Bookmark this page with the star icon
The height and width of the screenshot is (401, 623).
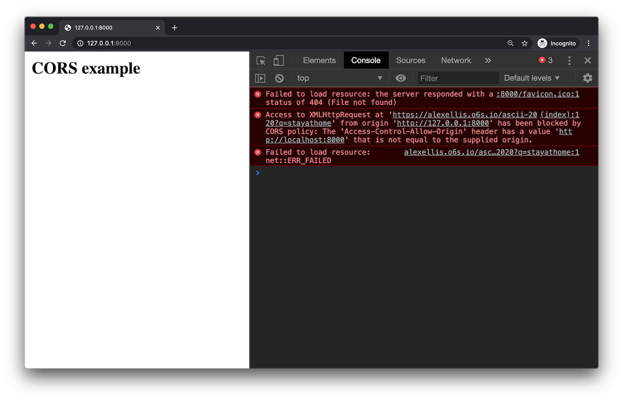pos(524,43)
